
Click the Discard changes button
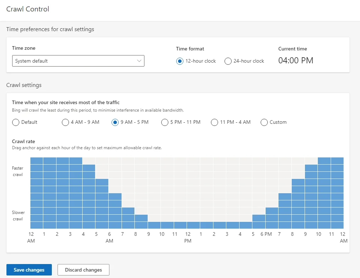pos(83,270)
